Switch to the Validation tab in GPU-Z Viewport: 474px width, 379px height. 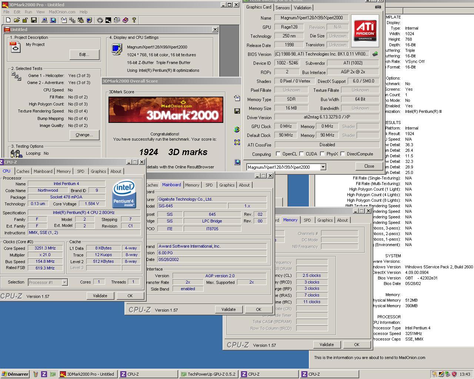tap(303, 7)
